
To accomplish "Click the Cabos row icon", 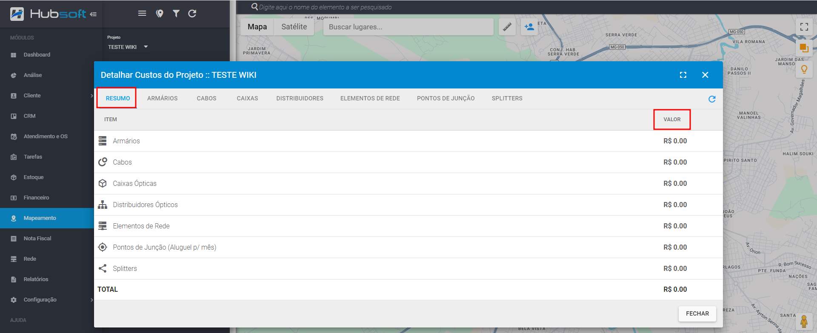I will [103, 162].
